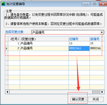The height and width of the screenshot is (105, 107).
Task: Click the new code cell in row 2
Action: pyautogui.click(x=96, y=48)
